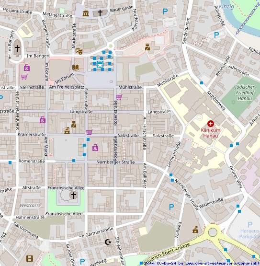Screen dimensions: 260x266
Task: Click the Altstraße street label
Action: 31,187
